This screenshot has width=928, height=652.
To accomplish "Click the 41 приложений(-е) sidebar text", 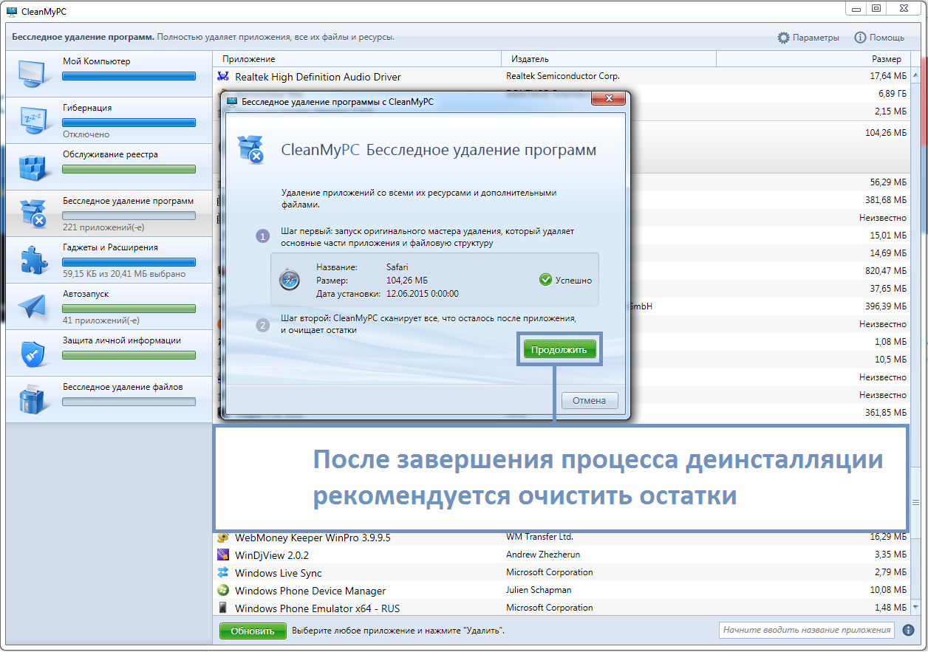I will (x=101, y=320).
